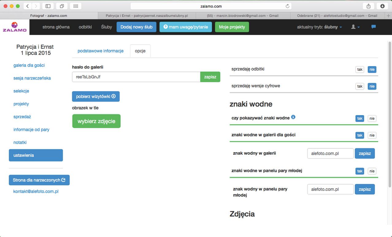Open sesja narzeczeńska in sidebar

click(32, 78)
